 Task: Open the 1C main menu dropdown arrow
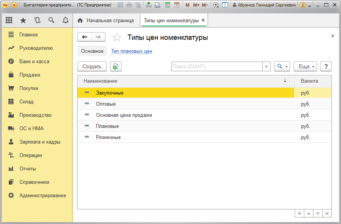click(x=14, y=5)
